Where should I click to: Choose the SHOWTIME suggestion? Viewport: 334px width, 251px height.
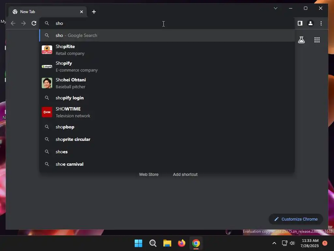[x=167, y=112]
